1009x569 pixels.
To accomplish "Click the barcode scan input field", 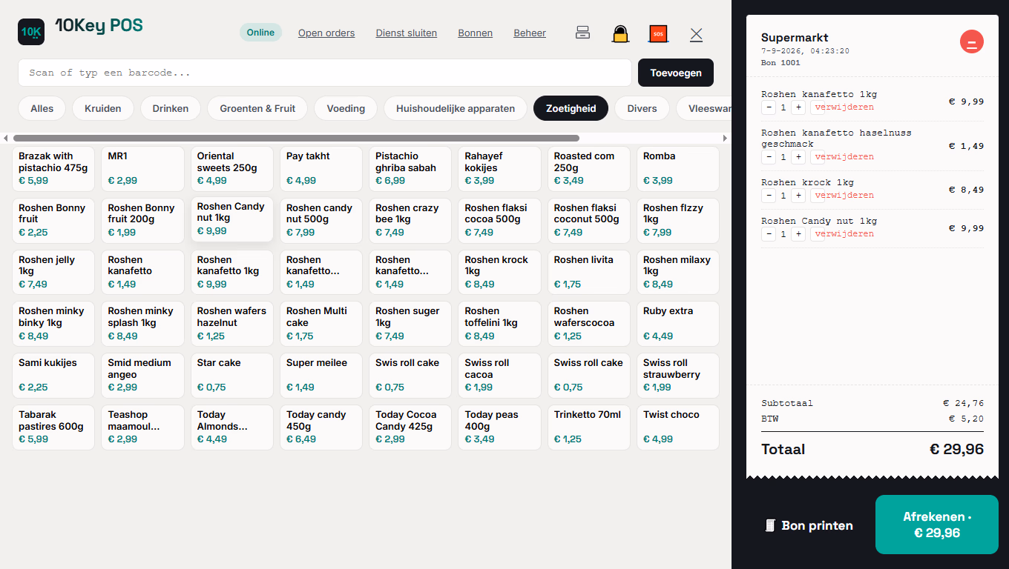I will pyautogui.click(x=325, y=73).
